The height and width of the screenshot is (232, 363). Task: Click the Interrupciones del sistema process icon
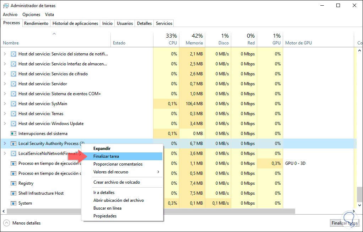(x=13, y=134)
